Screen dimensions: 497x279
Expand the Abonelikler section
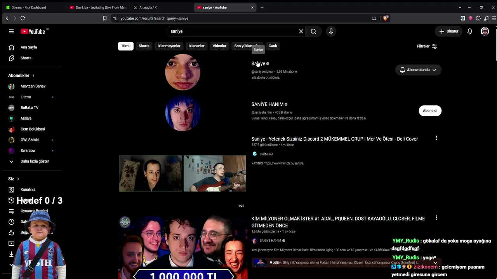pos(22,76)
